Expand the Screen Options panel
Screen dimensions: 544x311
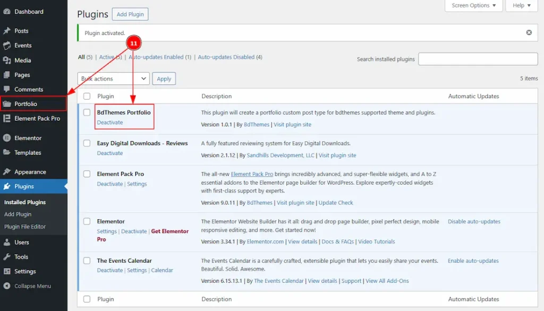[x=473, y=6]
